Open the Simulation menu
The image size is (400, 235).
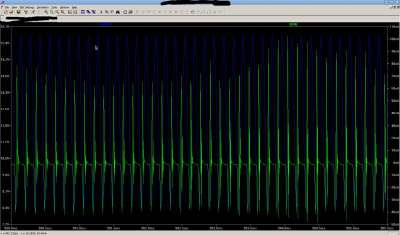pos(43,7)
